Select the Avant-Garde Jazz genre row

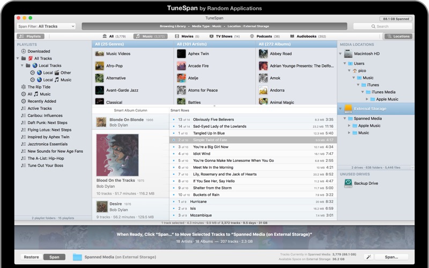pyautogui.click(x=132, y=90)
